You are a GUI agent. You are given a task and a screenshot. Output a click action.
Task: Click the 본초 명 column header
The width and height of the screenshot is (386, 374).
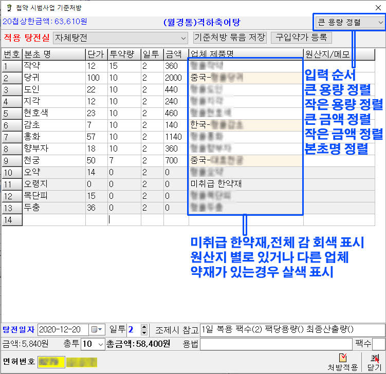(x=53, y=54)
